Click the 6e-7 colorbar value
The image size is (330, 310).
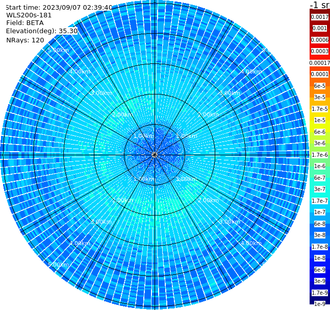pos(320,178)
